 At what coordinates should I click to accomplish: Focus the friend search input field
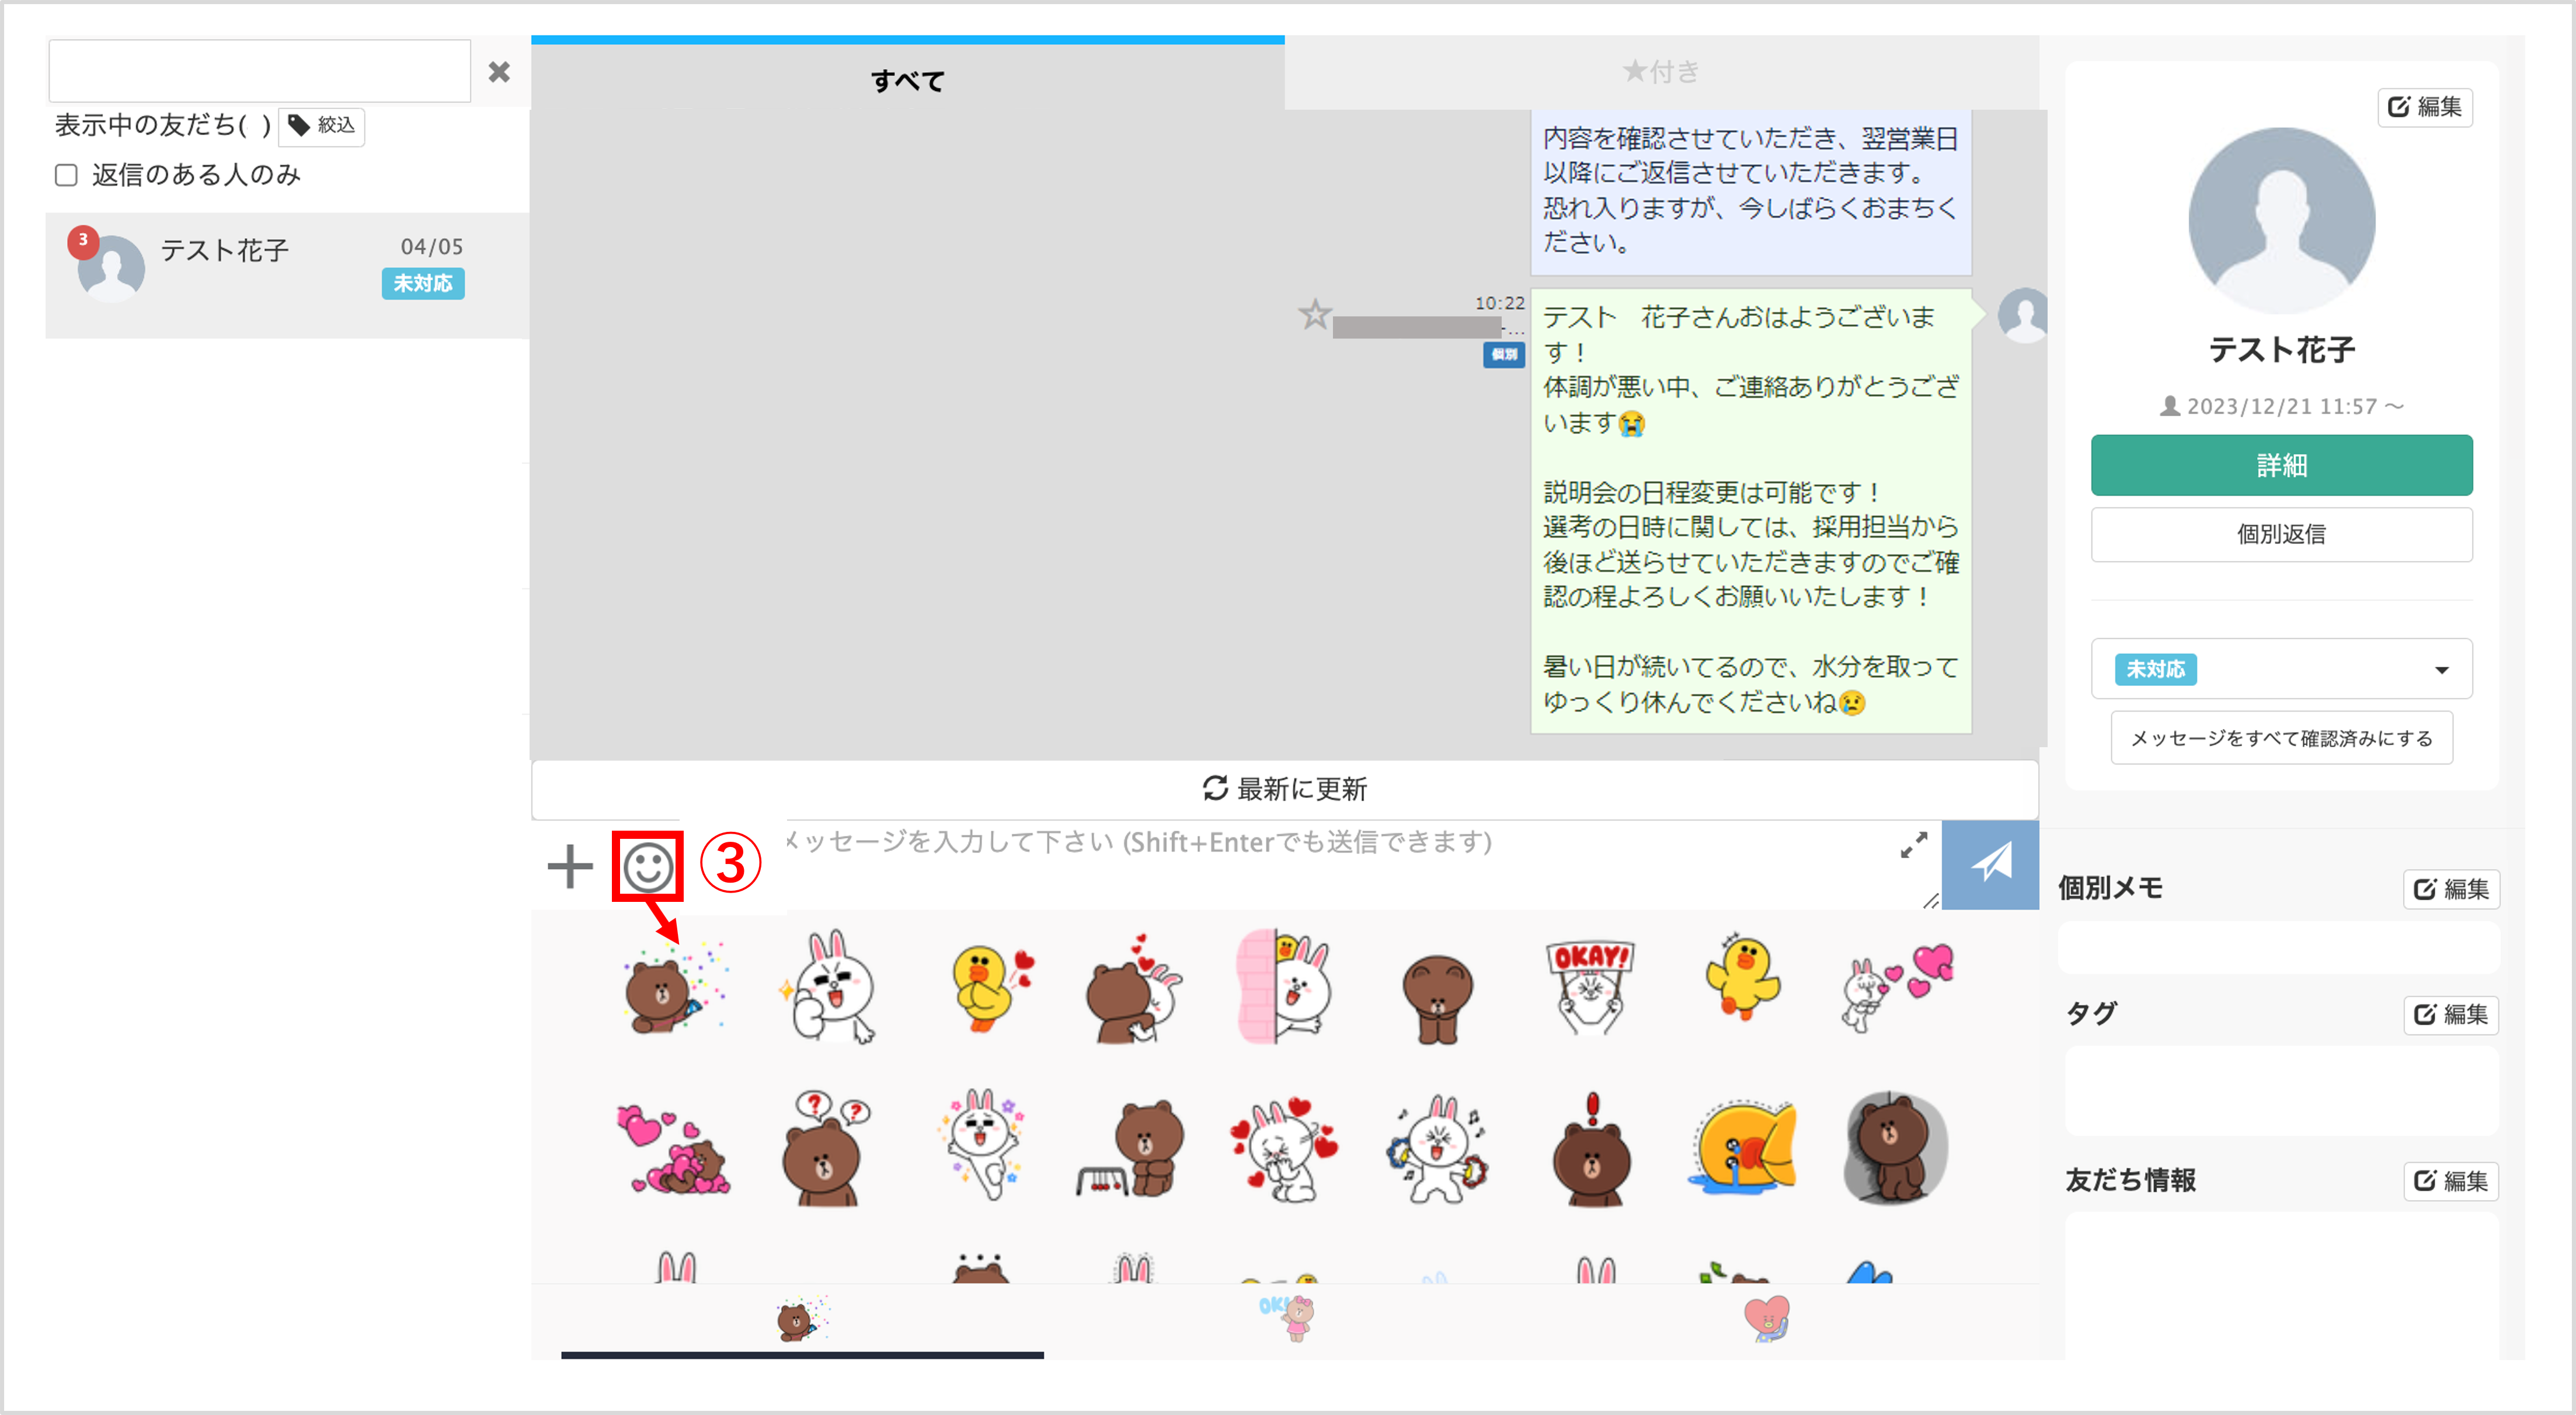pyautogui.click(x=260, y=71)
